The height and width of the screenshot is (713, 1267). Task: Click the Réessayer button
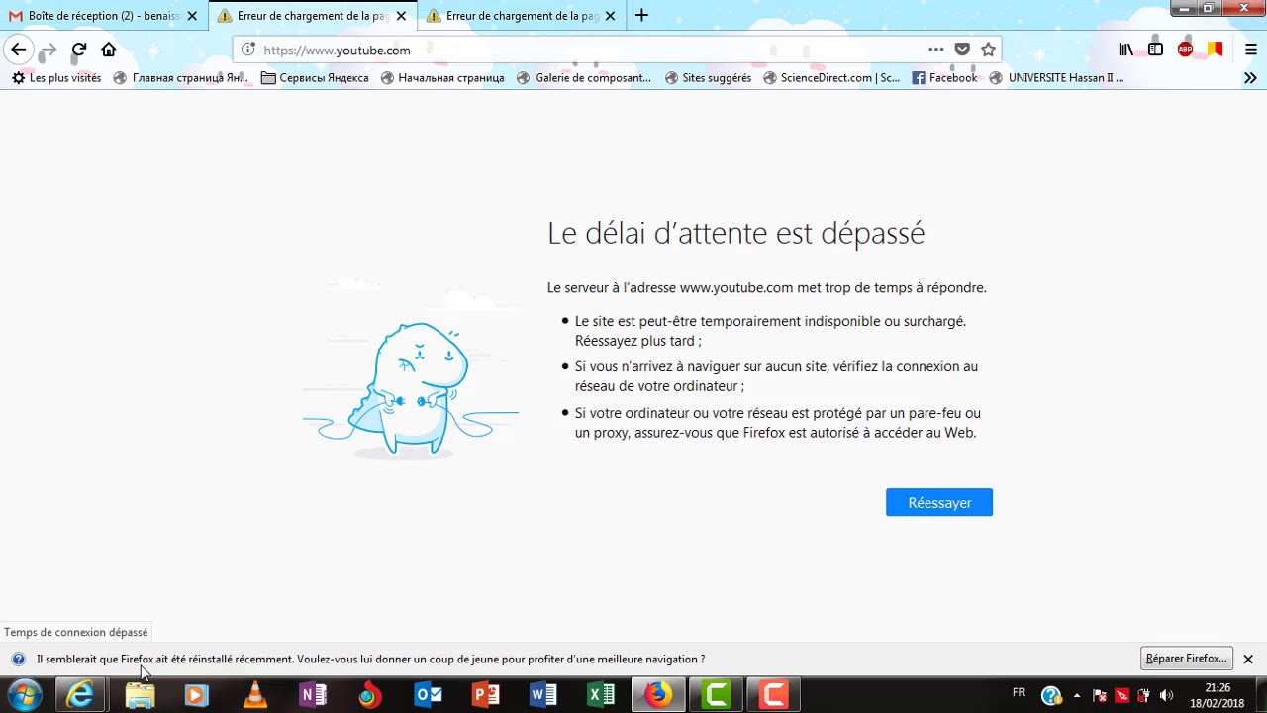click(939, 503)
